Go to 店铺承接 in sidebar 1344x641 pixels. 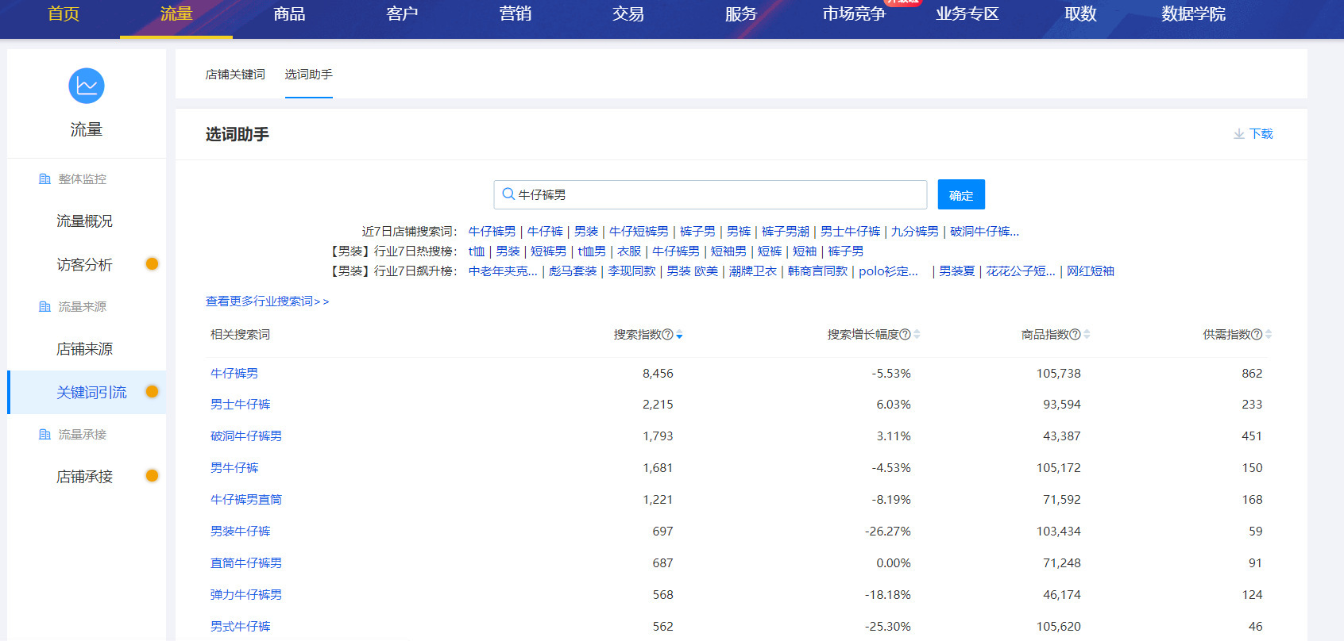coord(84,477)
